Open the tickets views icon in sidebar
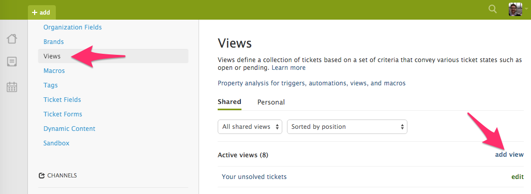 coord(12,62)
